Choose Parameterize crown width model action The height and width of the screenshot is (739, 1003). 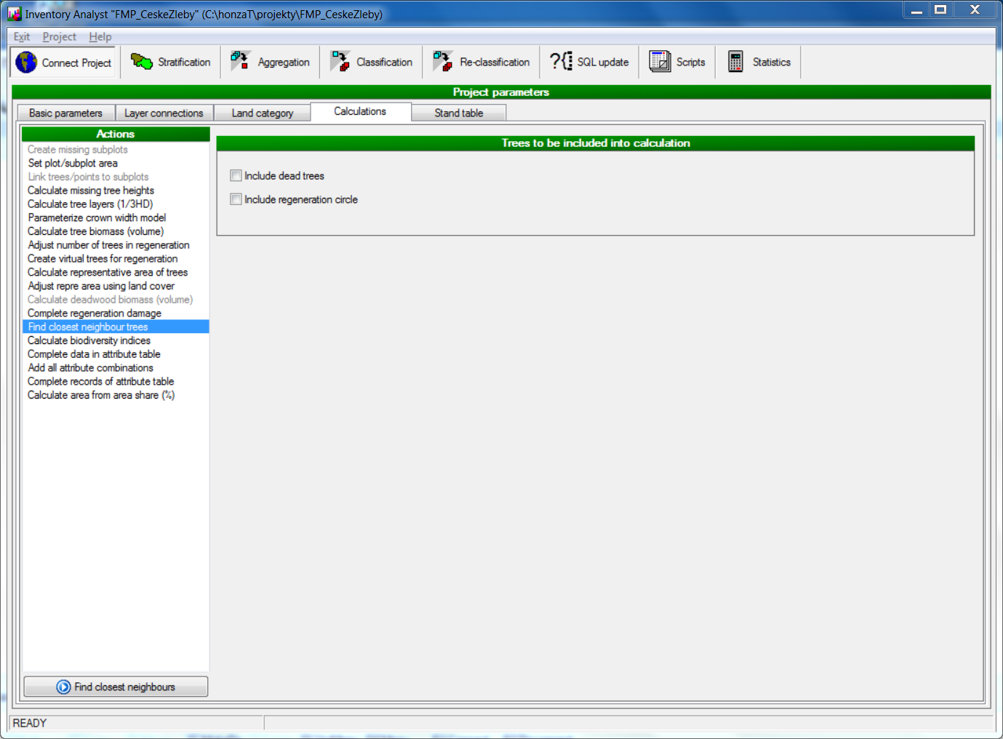coord(97,217)
